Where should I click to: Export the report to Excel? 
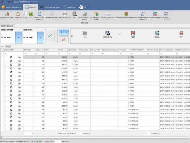pos(157,34)
